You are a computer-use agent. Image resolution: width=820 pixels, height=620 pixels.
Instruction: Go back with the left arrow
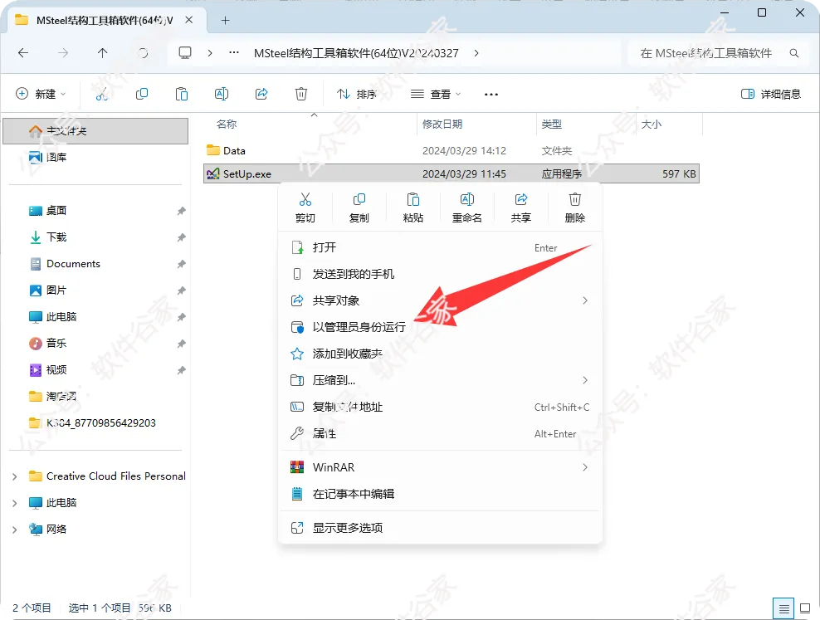23,53
